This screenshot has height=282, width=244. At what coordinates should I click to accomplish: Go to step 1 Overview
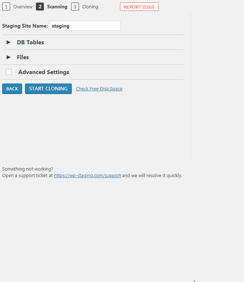(17, 7)
